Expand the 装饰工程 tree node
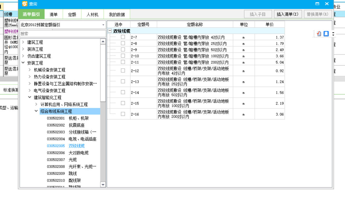Screen dimensions: 345x199 pos(23,49)
